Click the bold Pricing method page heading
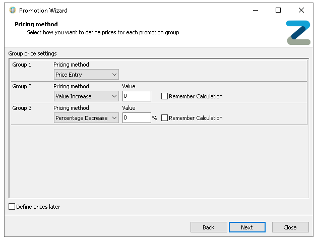The image size is (316, 240). [36, 24]
